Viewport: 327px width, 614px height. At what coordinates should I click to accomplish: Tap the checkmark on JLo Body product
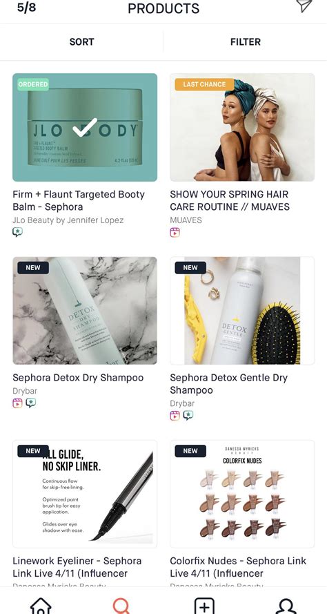(85, 128)
